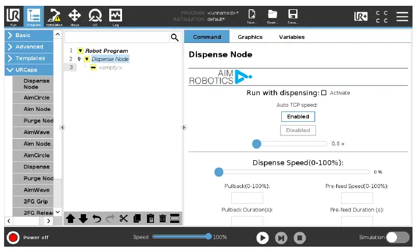The width and height of the screenshot is (416, 249).
Task: Switch to the Command tab
Action: pos(207,37)
